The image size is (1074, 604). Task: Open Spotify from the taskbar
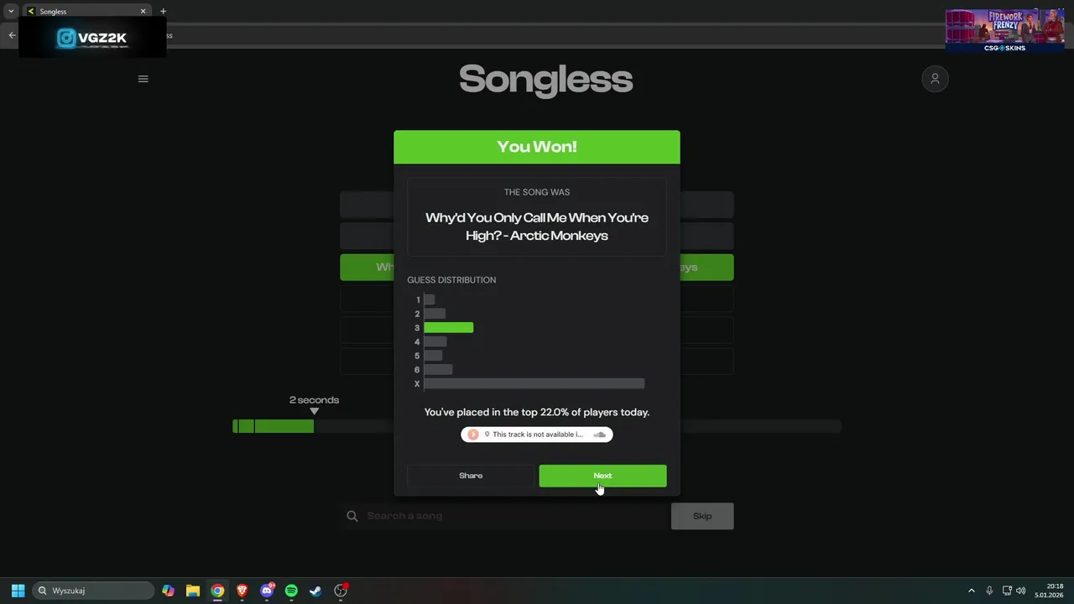[x=291, y=591]
